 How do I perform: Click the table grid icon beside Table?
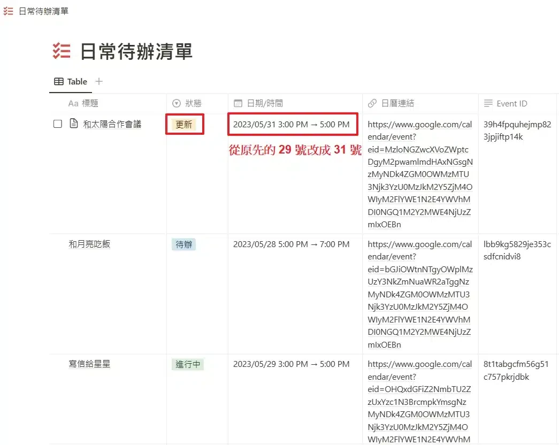point(59,82)
